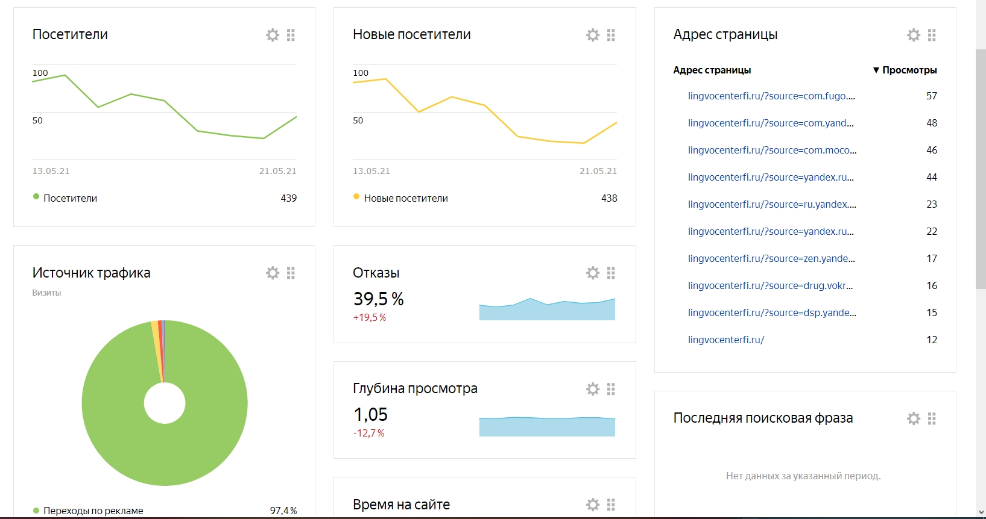Viewport: 986px width, 519px height.
Task: Open the source=drug.vokr page link
Action: click(770, 285)
